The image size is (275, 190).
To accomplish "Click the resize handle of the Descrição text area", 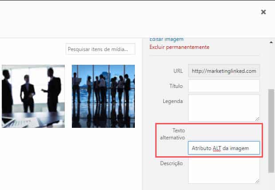I will (x=257, y=181).
